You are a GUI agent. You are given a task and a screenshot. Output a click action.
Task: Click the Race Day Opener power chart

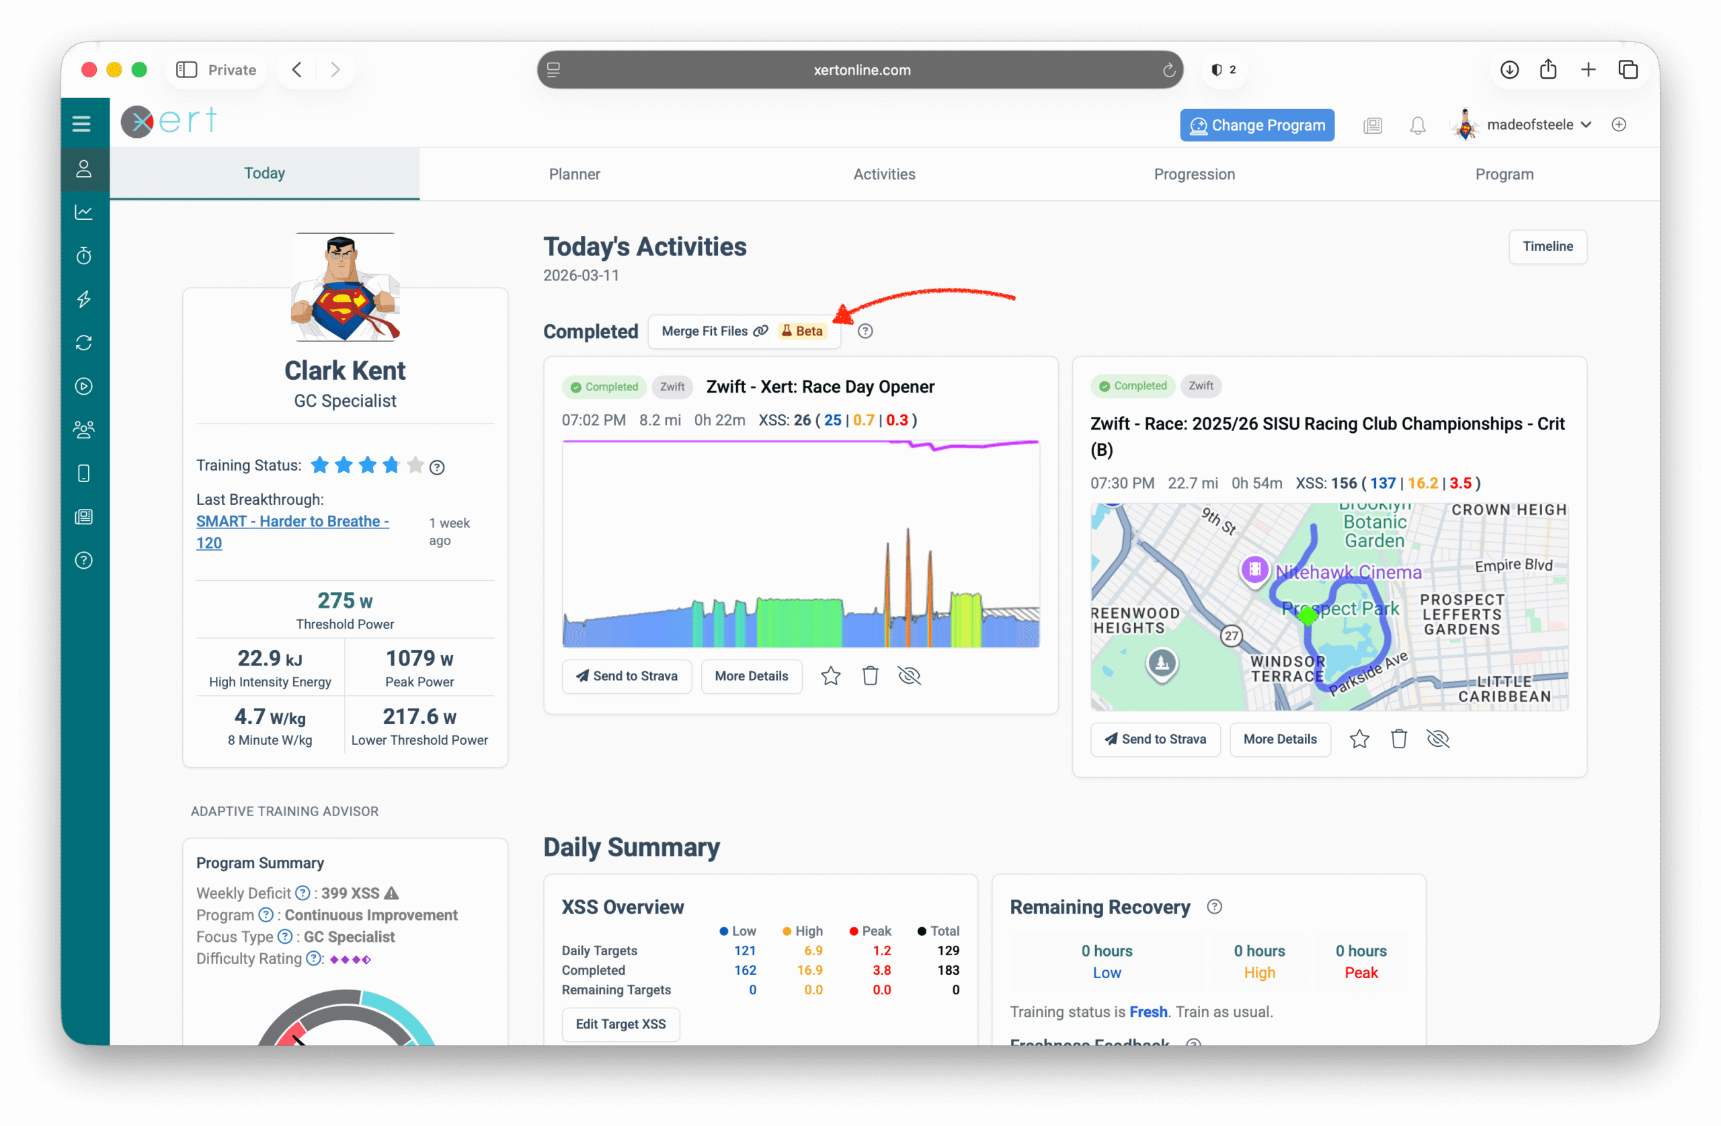coord(801,543)
